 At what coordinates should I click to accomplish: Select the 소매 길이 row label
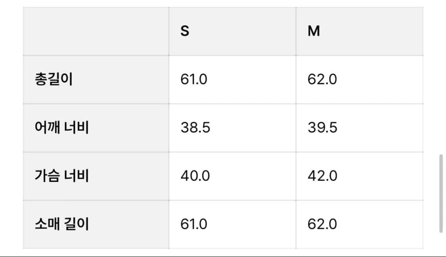61,224
